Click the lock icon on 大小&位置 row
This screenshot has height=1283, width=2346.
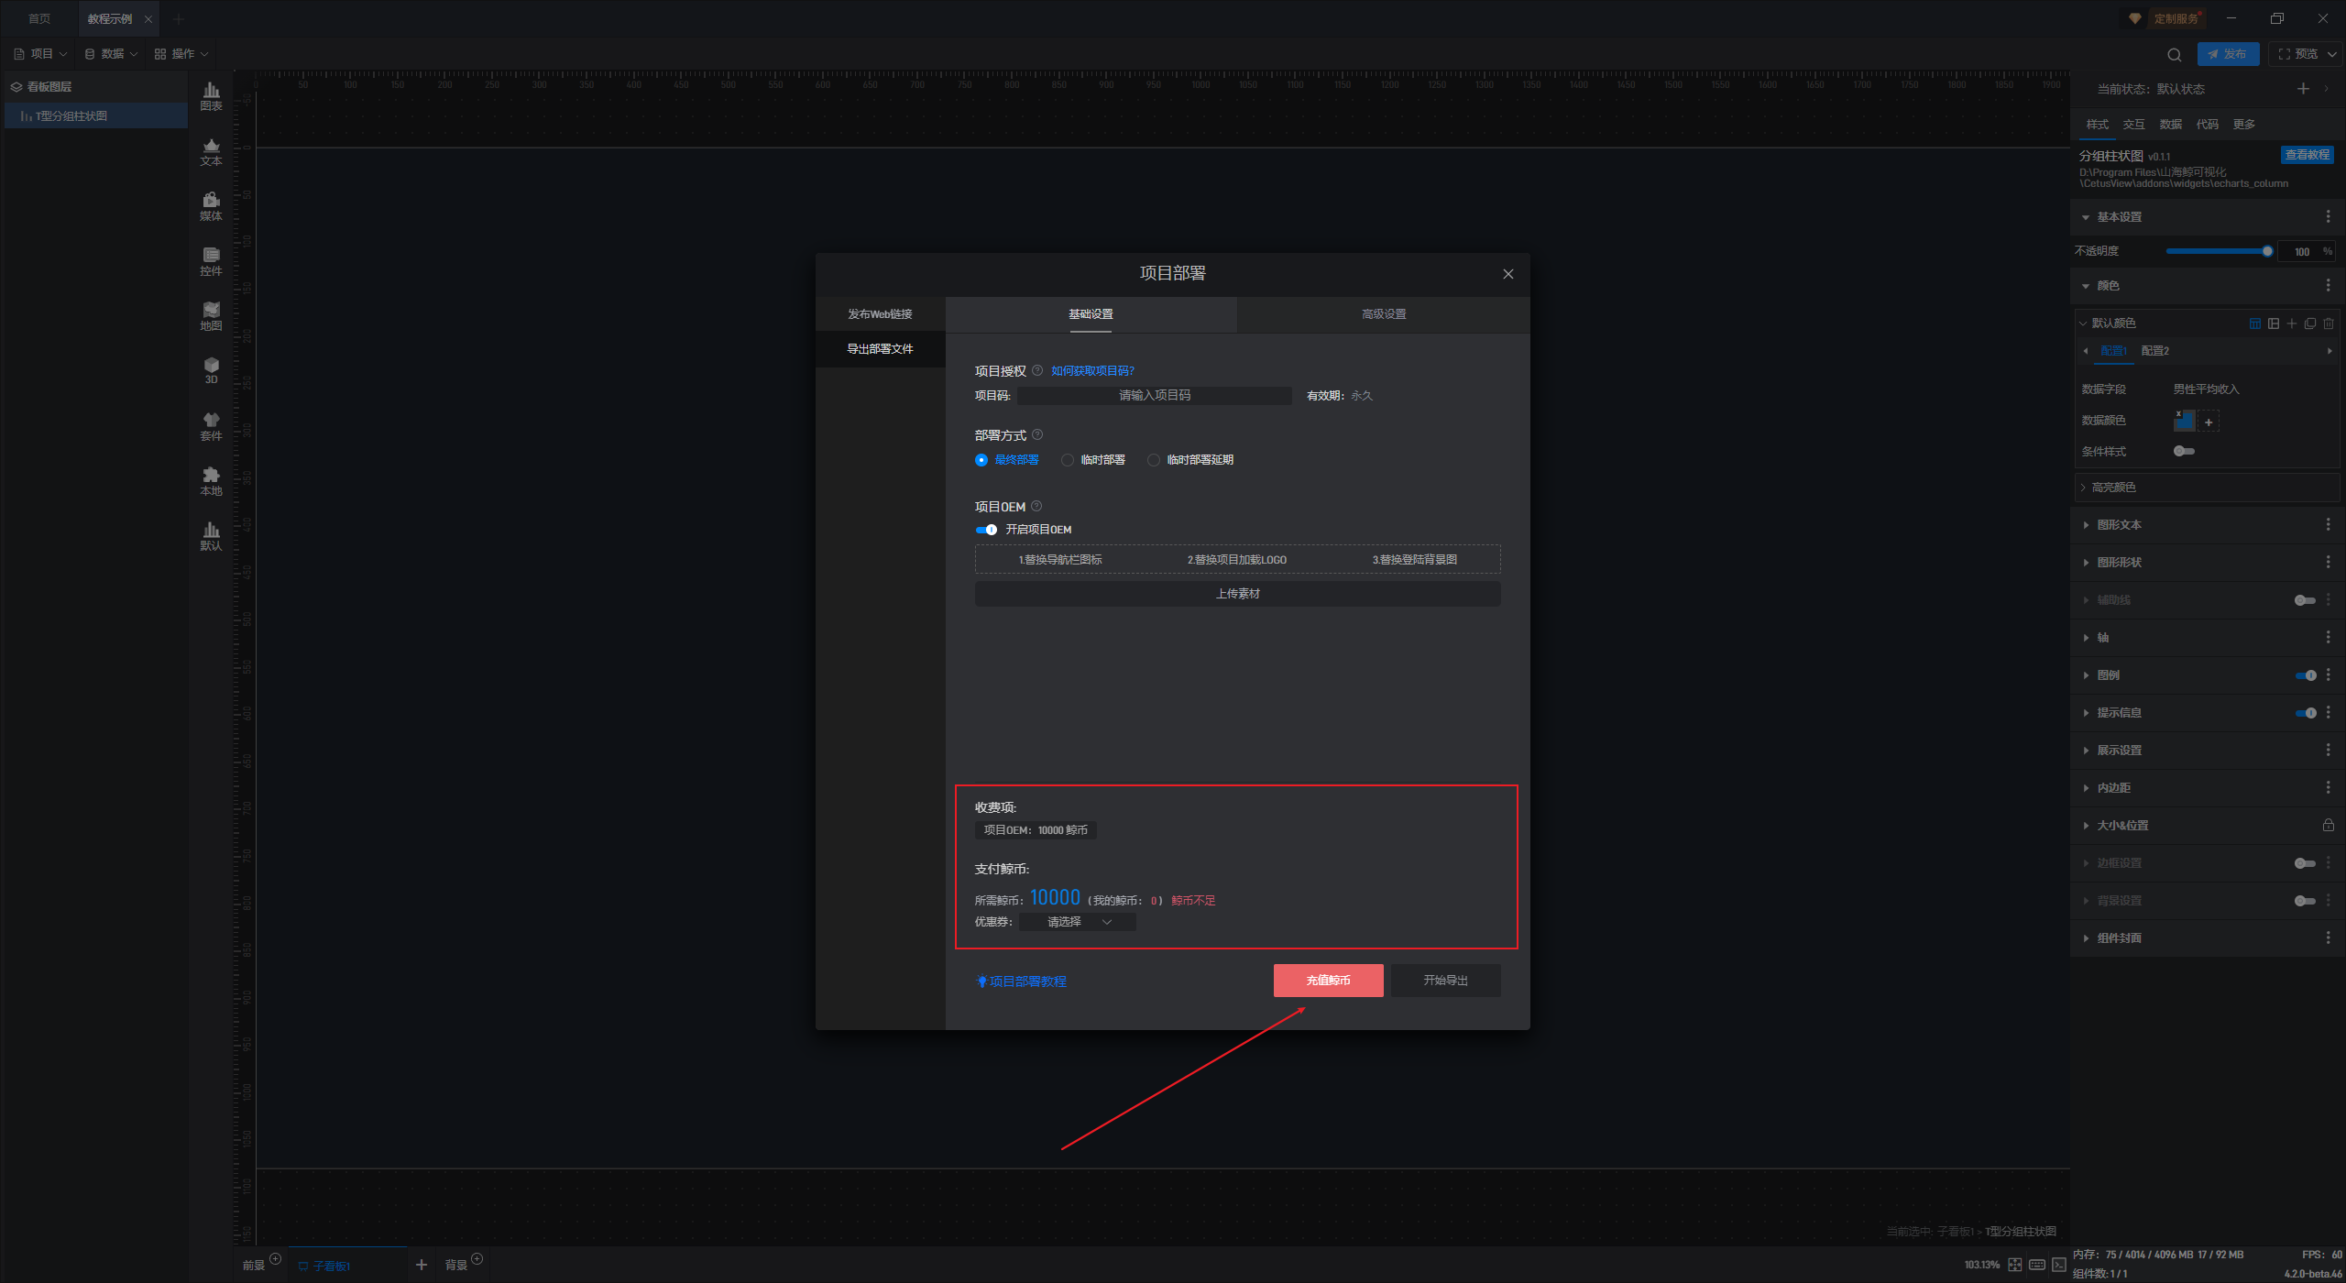point(2328,825)
